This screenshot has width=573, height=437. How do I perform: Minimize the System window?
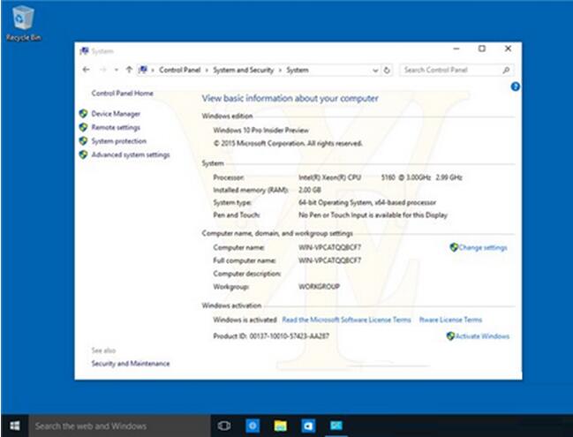456,49
